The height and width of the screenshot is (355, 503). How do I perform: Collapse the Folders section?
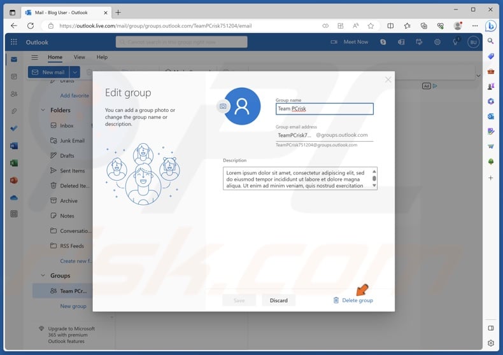[43, 110]
